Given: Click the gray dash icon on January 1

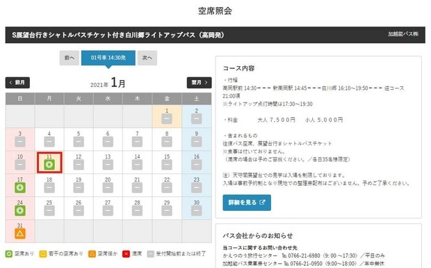Looking at the screenshot, I should coord(167,118).
